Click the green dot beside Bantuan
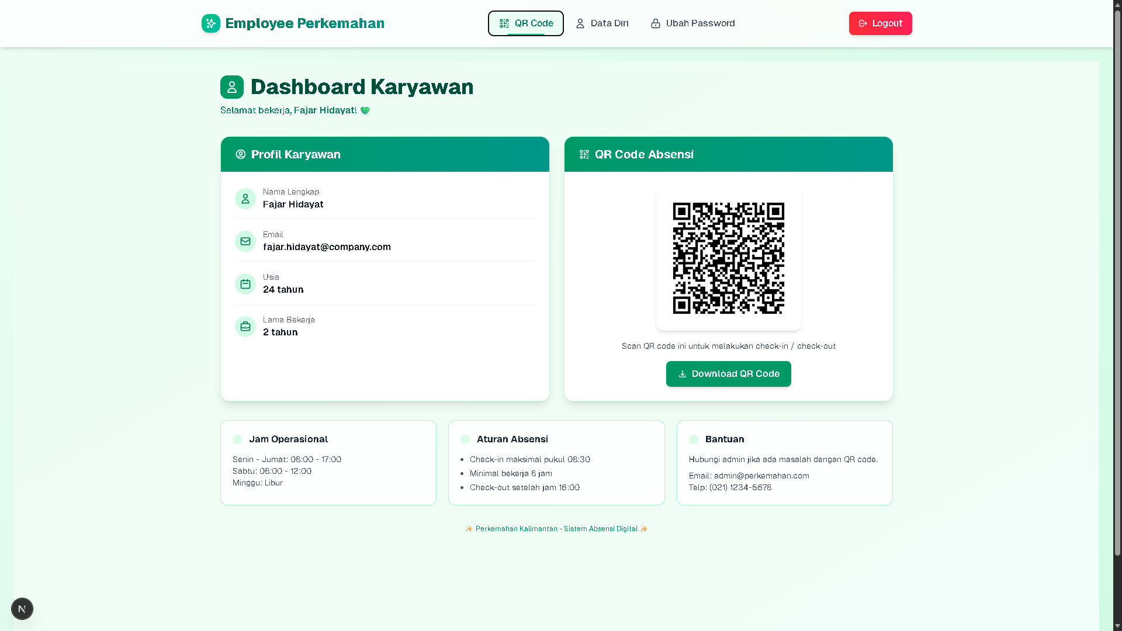The height and width of the screenshot is (631, 1122). 694,439
